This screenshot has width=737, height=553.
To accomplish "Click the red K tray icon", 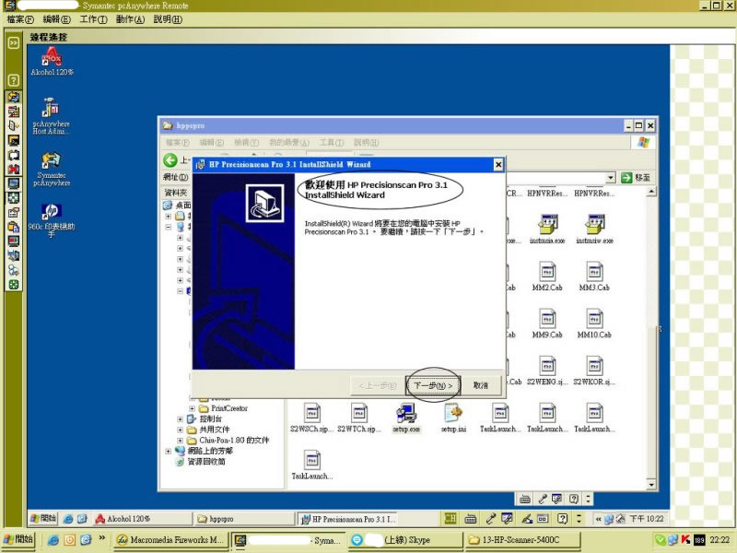I will (x=685, y=540).
